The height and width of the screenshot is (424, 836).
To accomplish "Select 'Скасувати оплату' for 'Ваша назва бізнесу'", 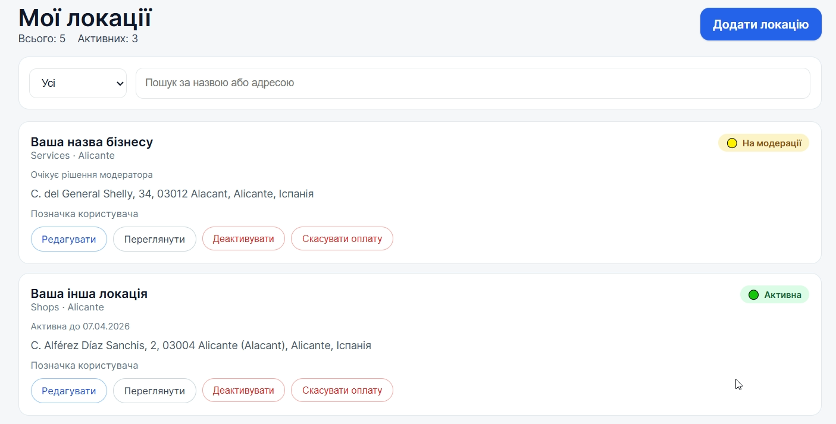I will pos(342,239).
